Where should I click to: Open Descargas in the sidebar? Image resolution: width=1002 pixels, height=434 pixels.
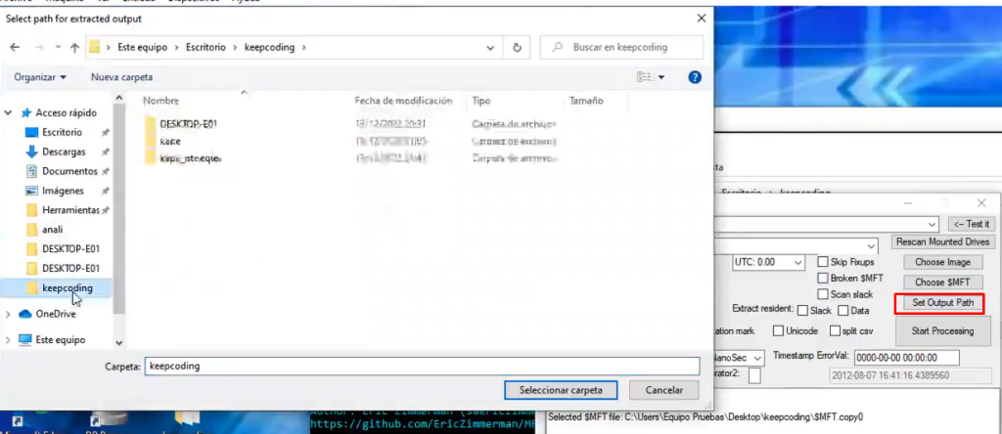tap(64, 152)
